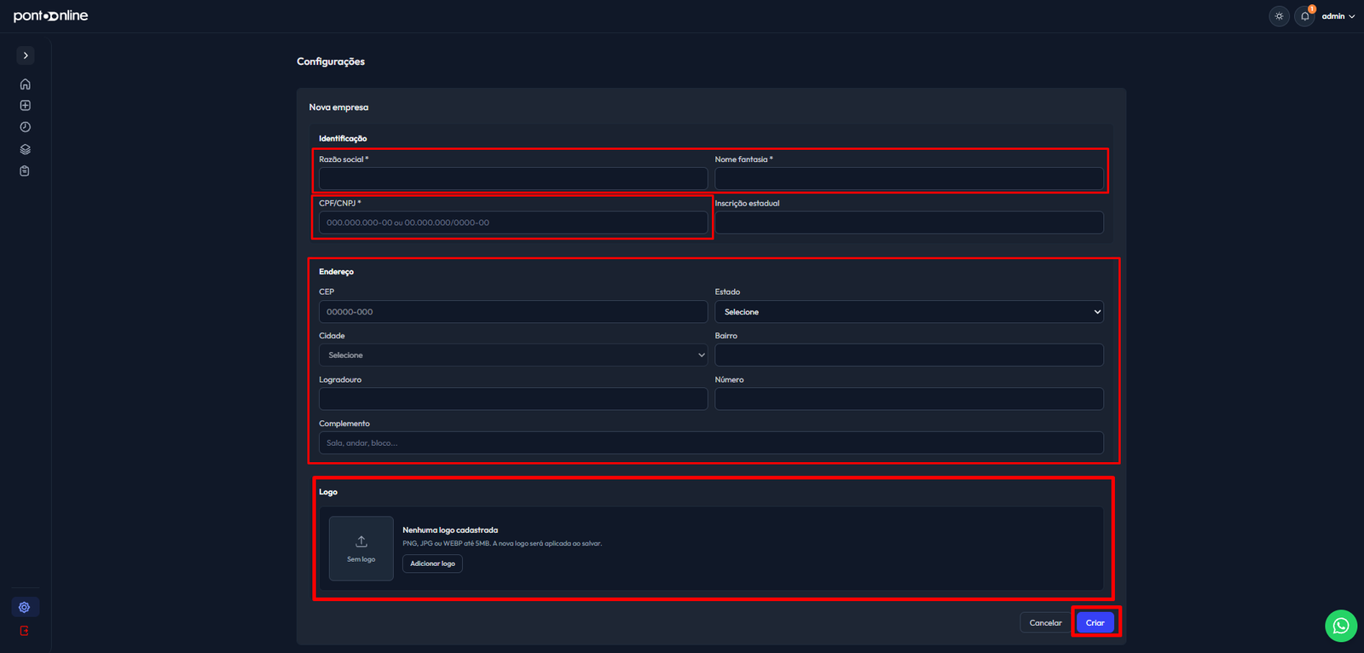Image resolution: width=1364 pixels, height=653 pixels.
Task: Click the Nova empresa title
Action: point(338,107)
